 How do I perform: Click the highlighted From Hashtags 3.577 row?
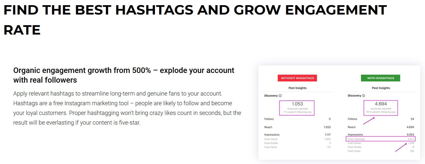click(381, 139)
